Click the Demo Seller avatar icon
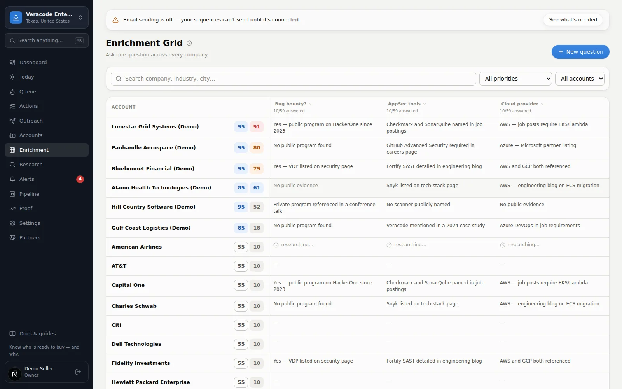Screen dimensions: 622x389 click(x=15, y=374)
